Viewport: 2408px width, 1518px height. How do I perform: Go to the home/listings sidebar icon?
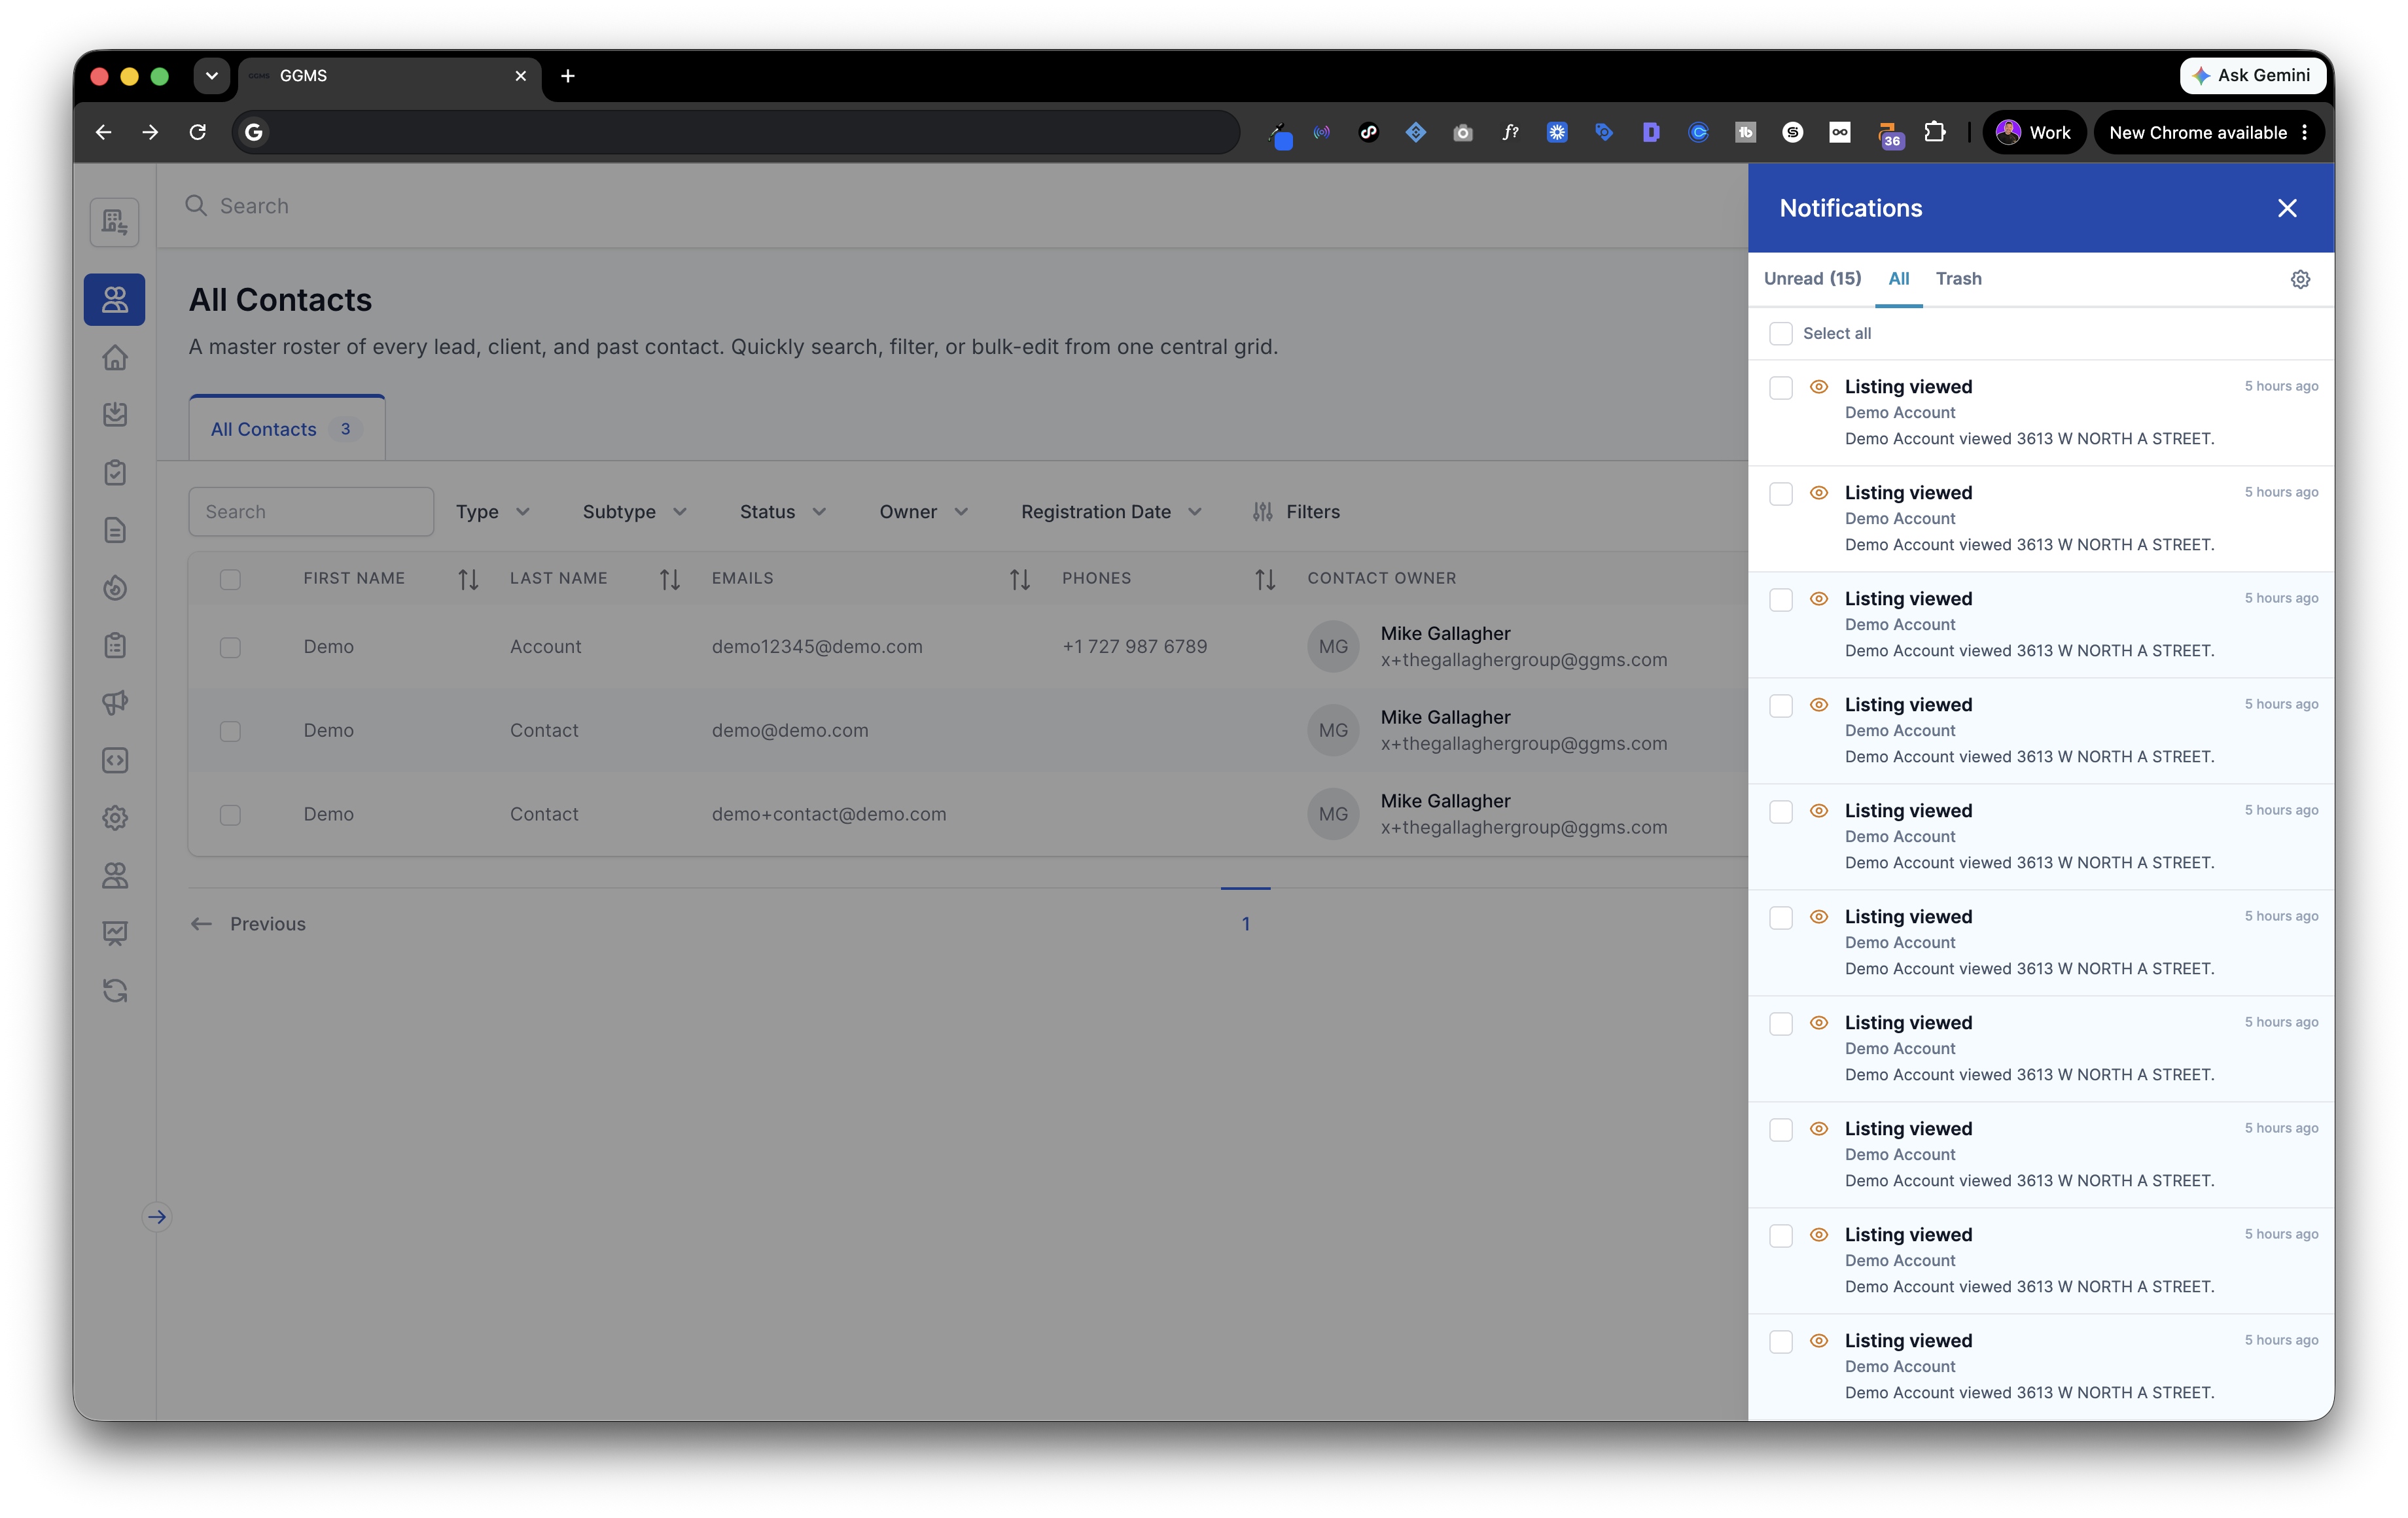coord(115,357)
